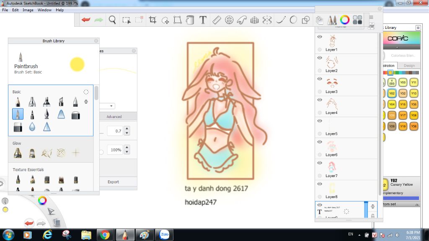
Task: Hide Layer1 with its eye icon
Action: 320,37
